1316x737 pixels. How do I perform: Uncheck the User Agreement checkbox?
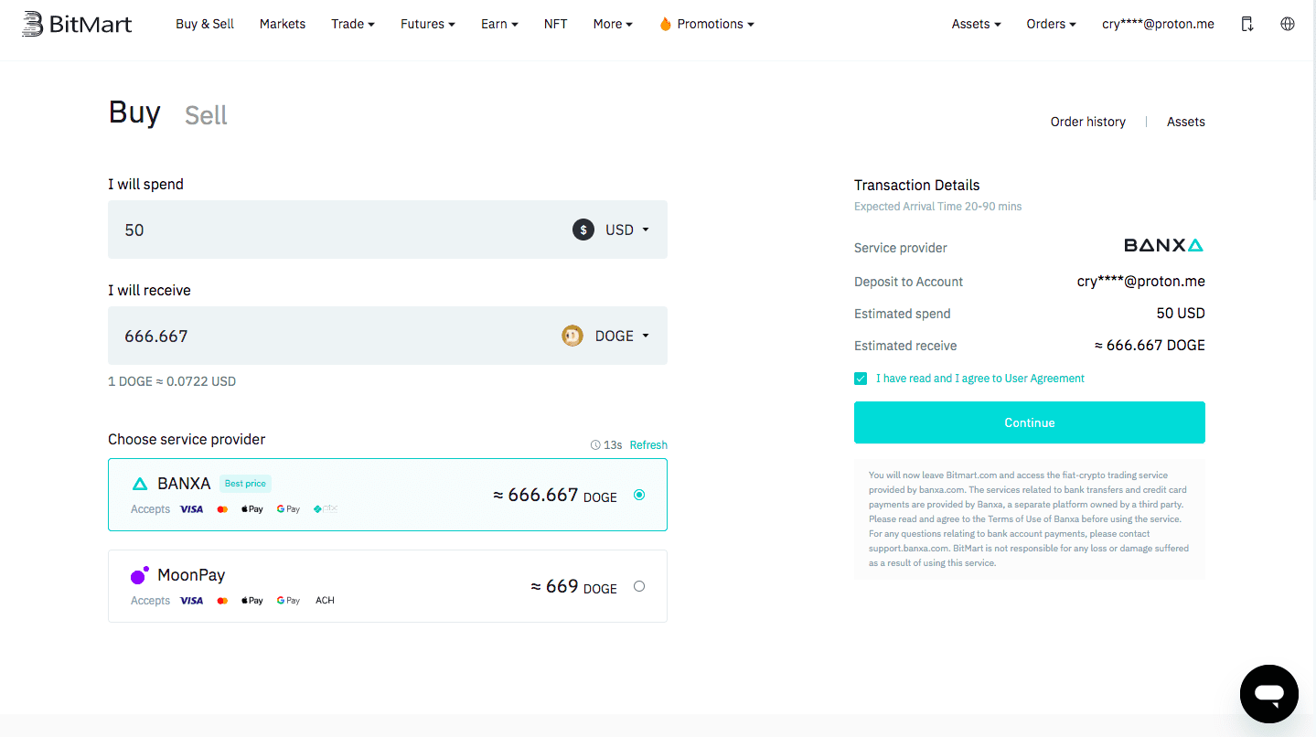(x=861, y=379)
